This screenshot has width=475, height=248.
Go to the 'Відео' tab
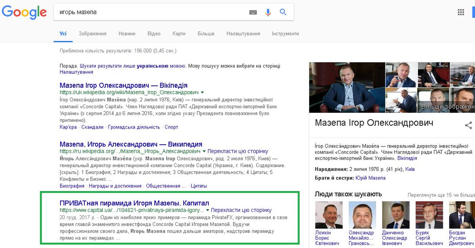point(154,34)
